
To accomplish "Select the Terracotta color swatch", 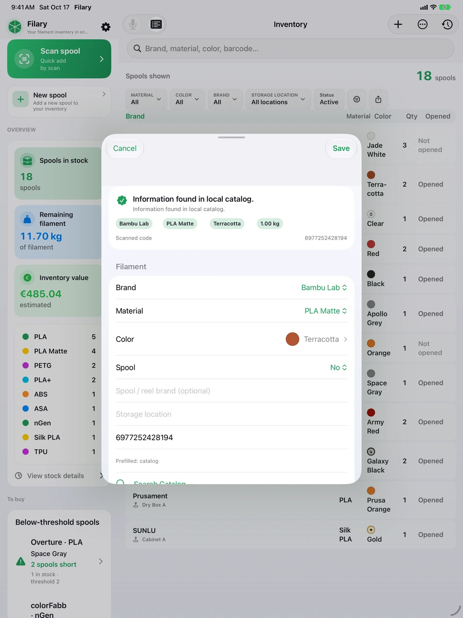I will click(292, 339).
